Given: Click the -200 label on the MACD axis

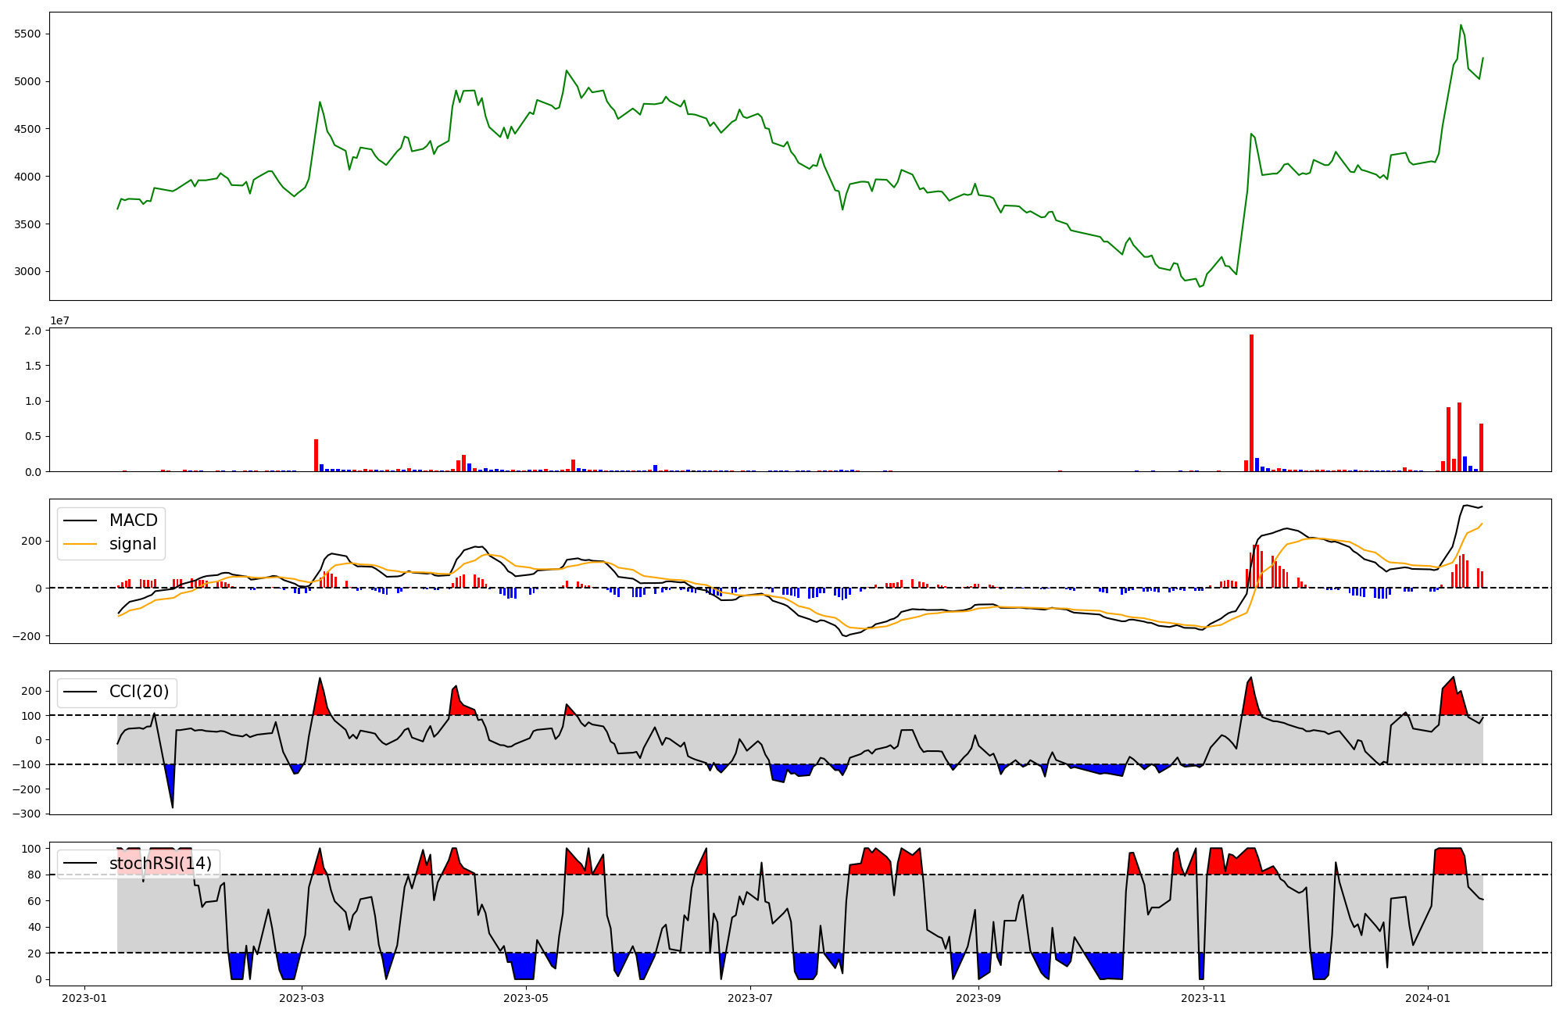Looking at the screenshot, I should click(26, 636).
